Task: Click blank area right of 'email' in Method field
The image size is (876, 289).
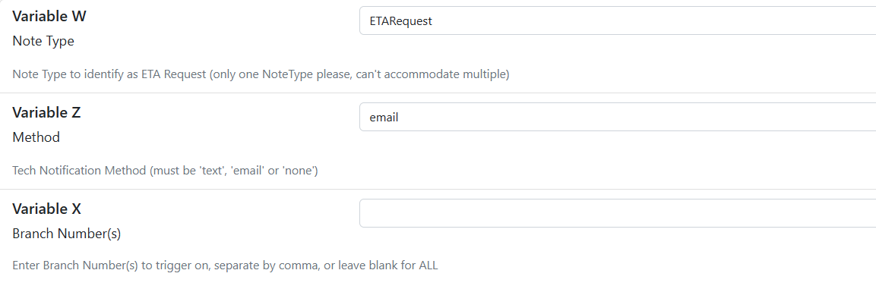Action: [x=637, y=117]
